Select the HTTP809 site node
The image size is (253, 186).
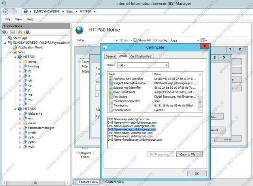click(30, 109)
